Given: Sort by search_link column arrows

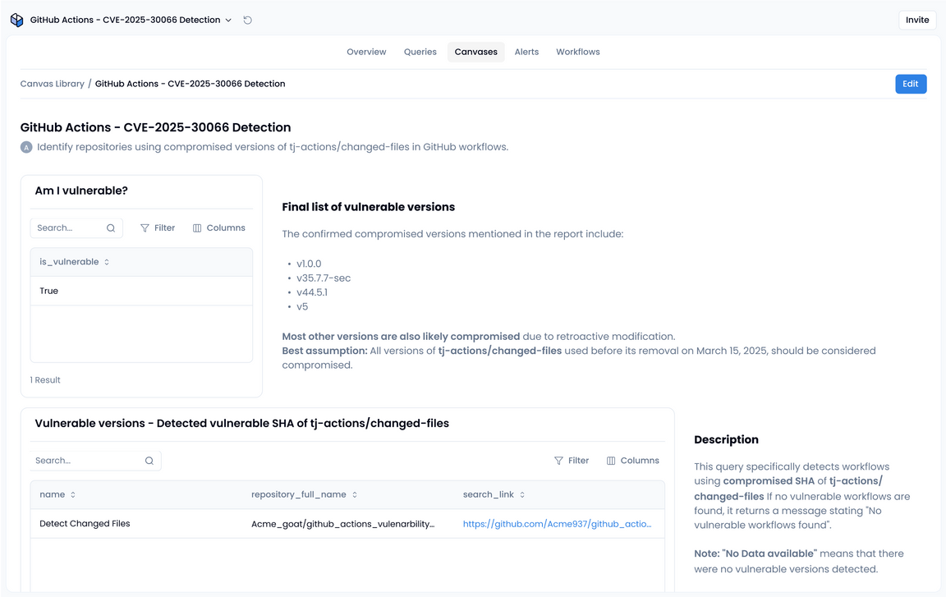Looking at the screenshot, I should [x=522, y=495].
